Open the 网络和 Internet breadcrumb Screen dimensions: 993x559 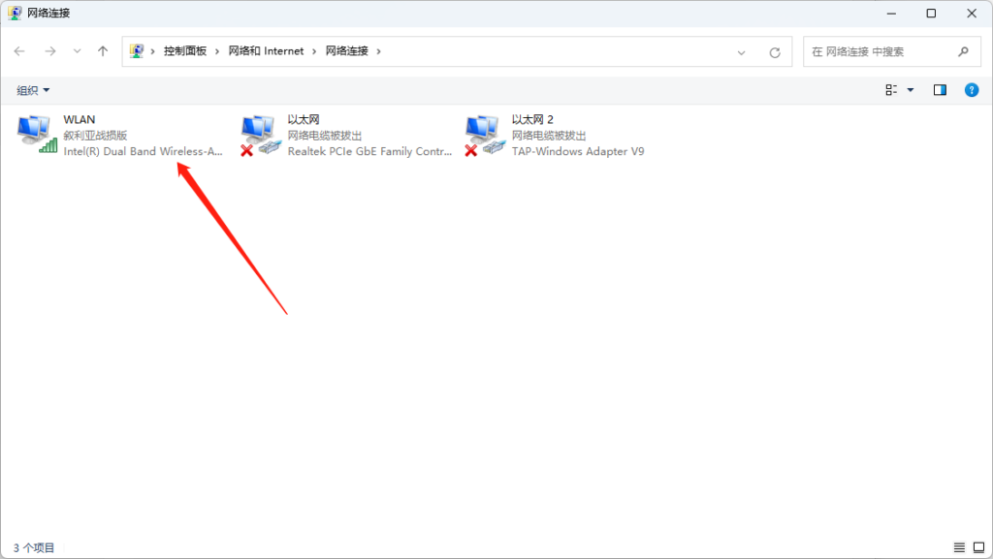point(269,50)
